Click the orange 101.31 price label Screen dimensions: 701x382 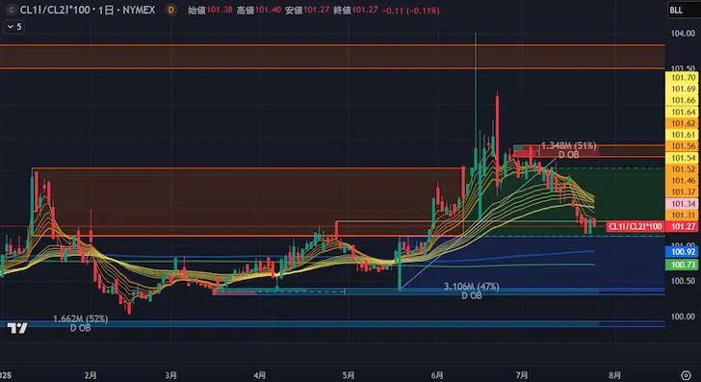coord(682,216)
